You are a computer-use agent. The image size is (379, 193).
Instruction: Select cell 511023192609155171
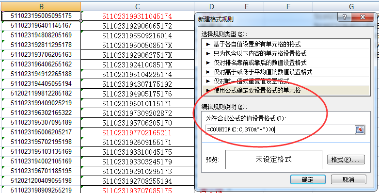point(137,142)
